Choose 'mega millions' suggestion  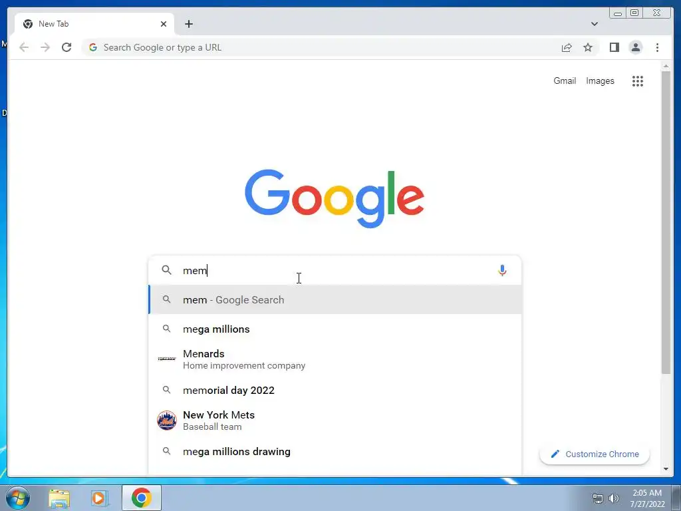point(335,329)
